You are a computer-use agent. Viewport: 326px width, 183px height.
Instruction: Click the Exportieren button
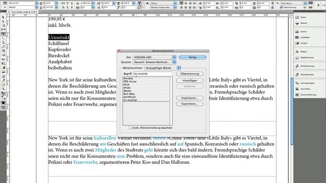[x=190, y=104]
